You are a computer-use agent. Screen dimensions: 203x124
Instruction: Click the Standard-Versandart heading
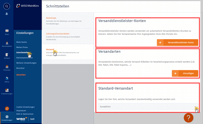click(x=116, y=88)
